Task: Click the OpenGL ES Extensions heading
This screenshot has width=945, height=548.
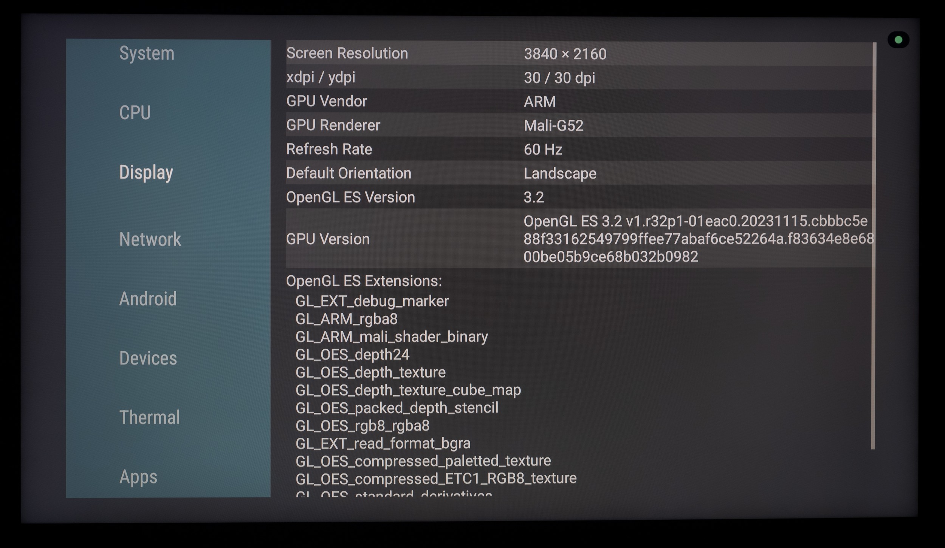Action: [x=364, y=281]
